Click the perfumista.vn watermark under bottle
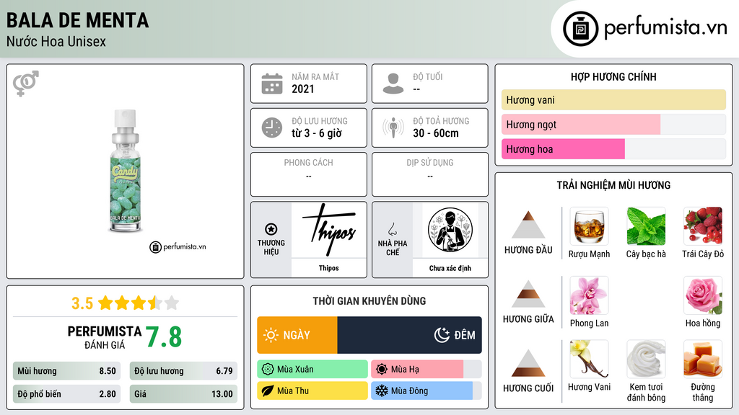739x415 pixels. (178, 246)
